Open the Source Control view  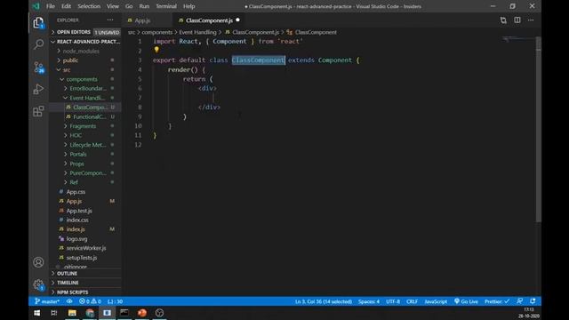[x=38, y=68]
